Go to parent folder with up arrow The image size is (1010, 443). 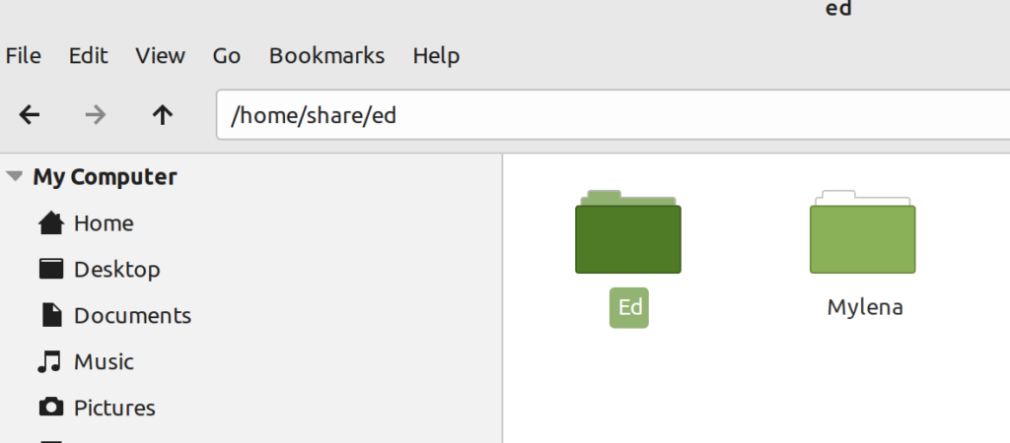point(163,116)
